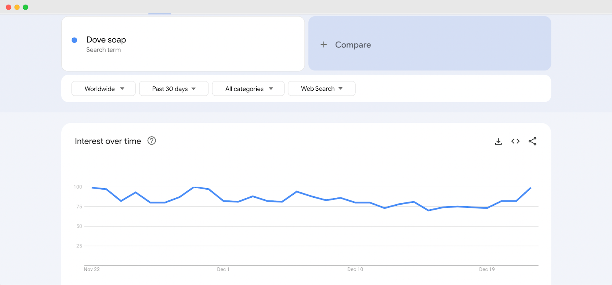Screen dimensions: 612x285
Task: Download the chart data as CSV
Action: [x=498, y=141]
